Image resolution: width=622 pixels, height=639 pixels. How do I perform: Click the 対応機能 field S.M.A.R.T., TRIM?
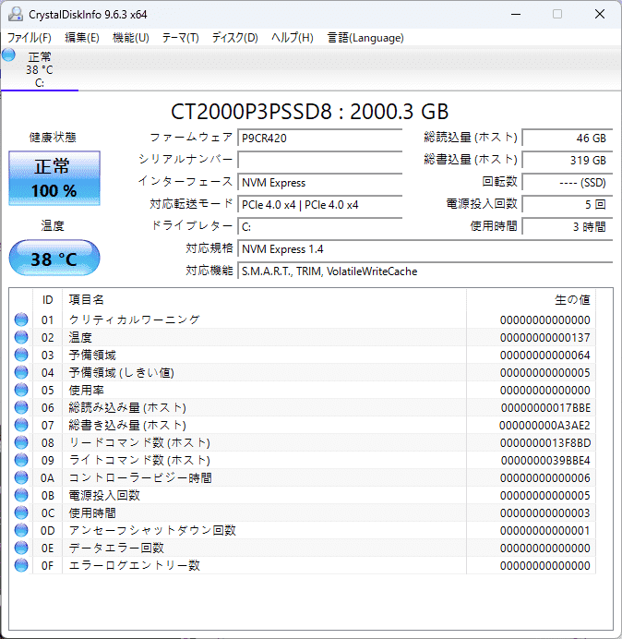point(425,271)
